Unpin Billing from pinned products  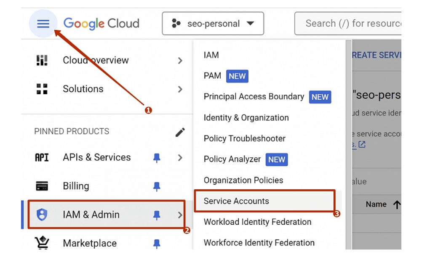pyautogui.click(x=157, y=186)
